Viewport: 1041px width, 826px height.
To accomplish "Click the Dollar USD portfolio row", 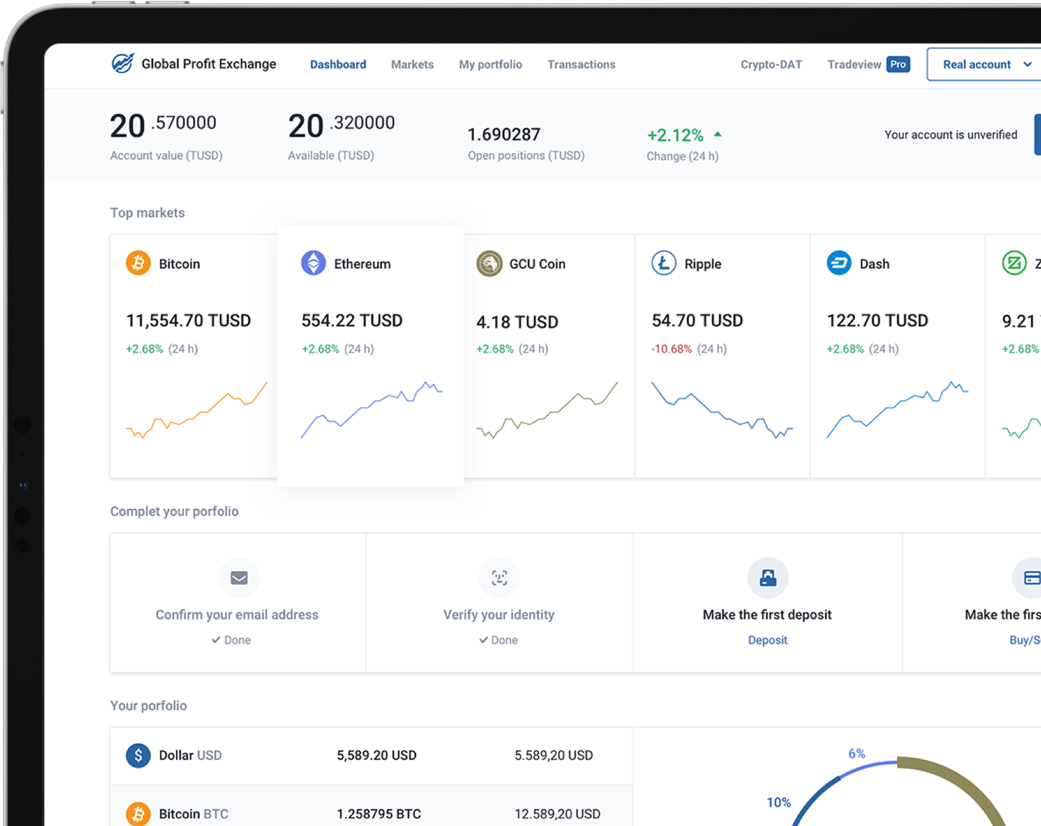I will [x=371, y=756].
